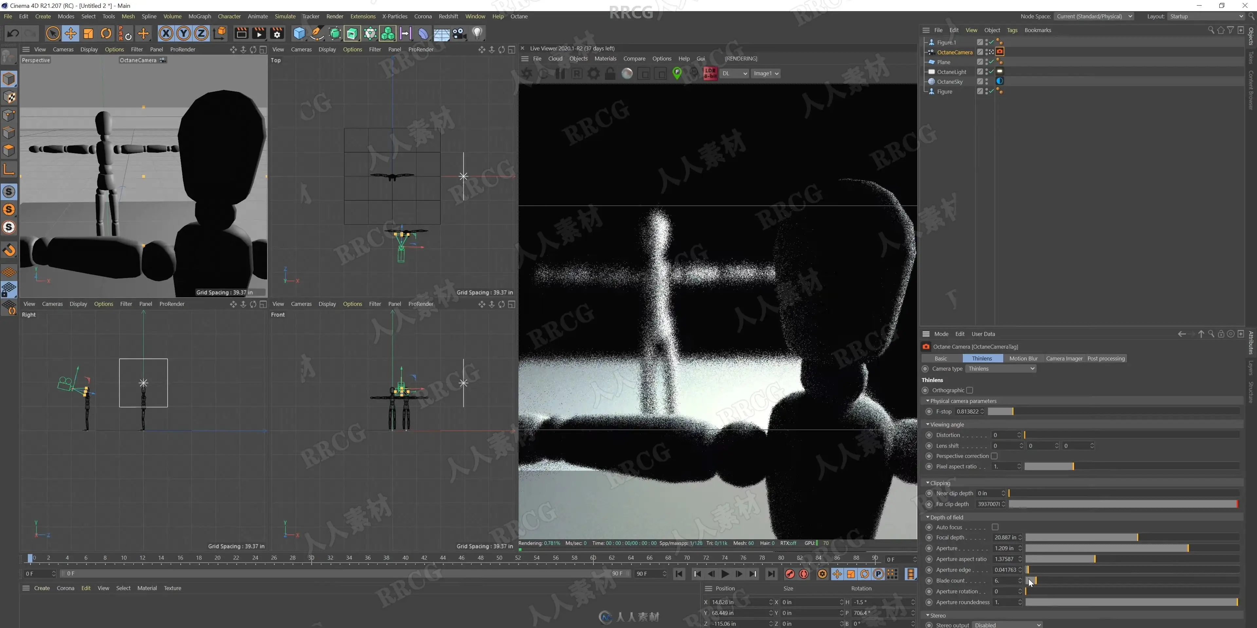Open the Stereo output dropdown
1257x628 pixels.
tap(1007, 625)
